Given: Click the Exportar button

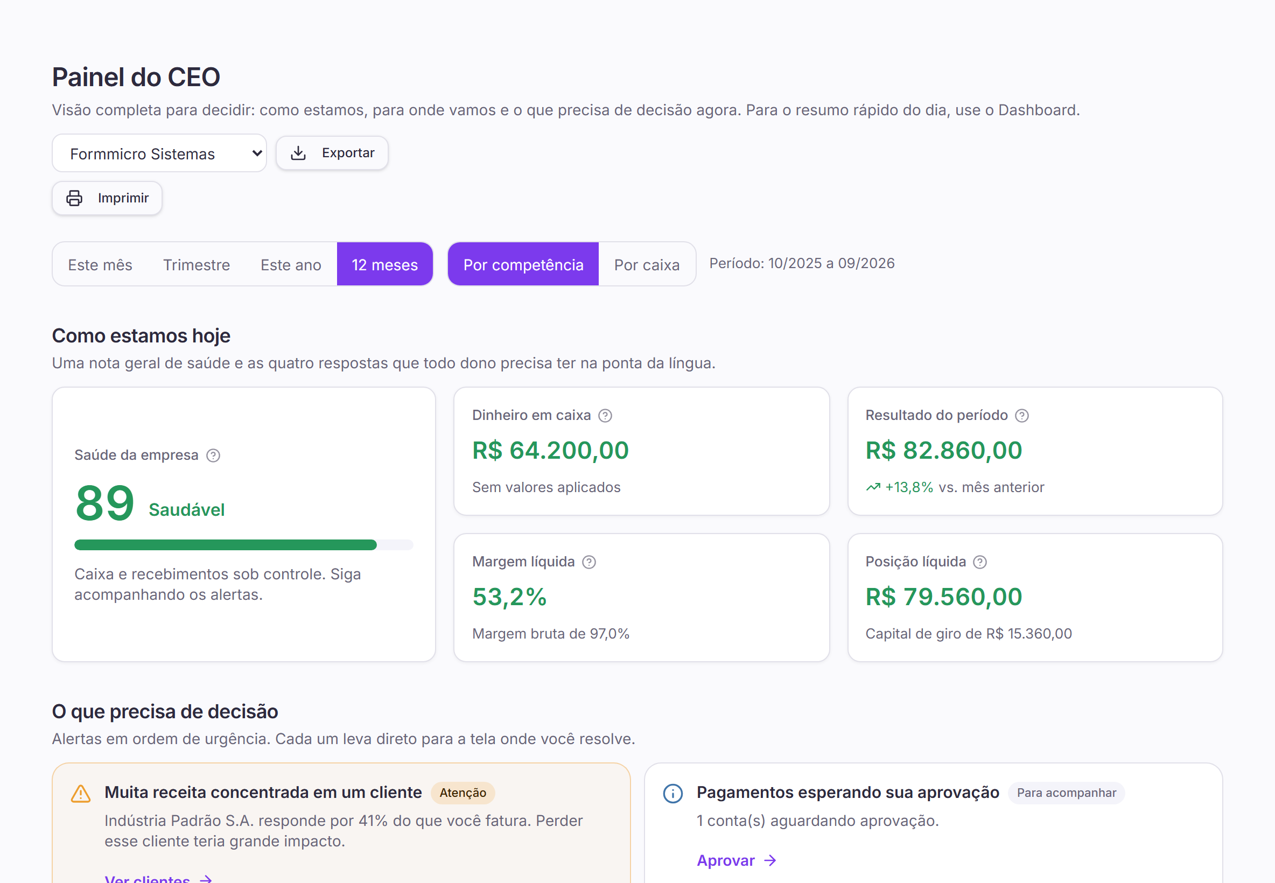Looking at the screenshot, I should pos(332,153).
